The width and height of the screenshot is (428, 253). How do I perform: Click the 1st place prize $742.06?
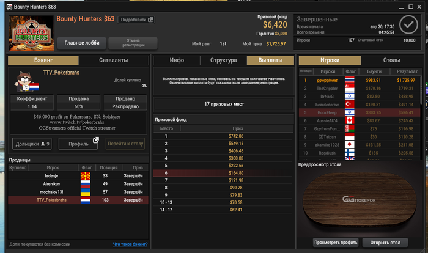point(236,136)
